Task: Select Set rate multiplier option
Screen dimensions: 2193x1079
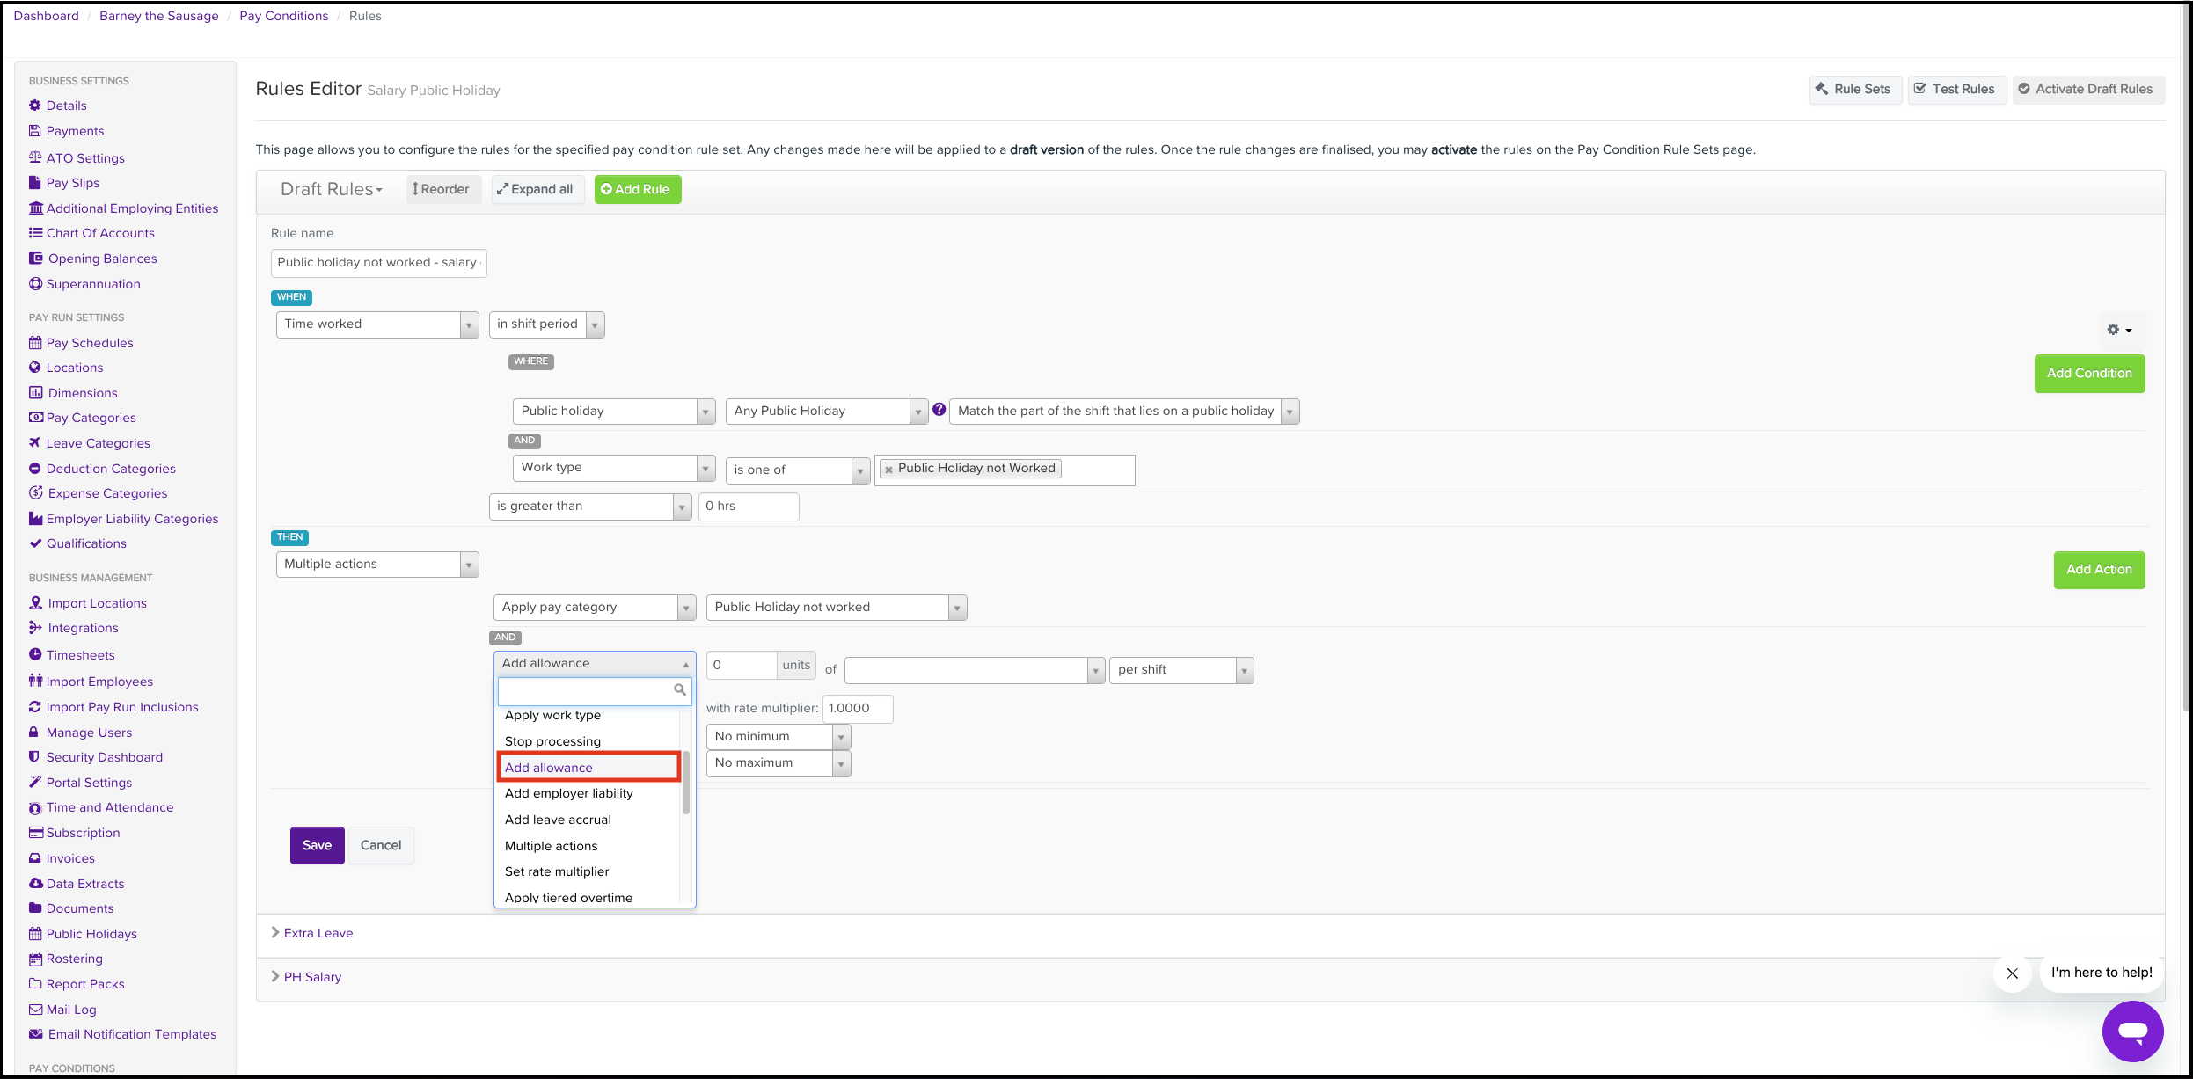Action: click(x=556, y=871)
